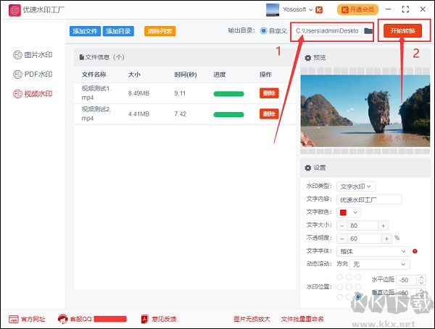The width and height of the screenshot is (435, 329).
Task: Edit the output directory path field
Action: click(328, 30)
